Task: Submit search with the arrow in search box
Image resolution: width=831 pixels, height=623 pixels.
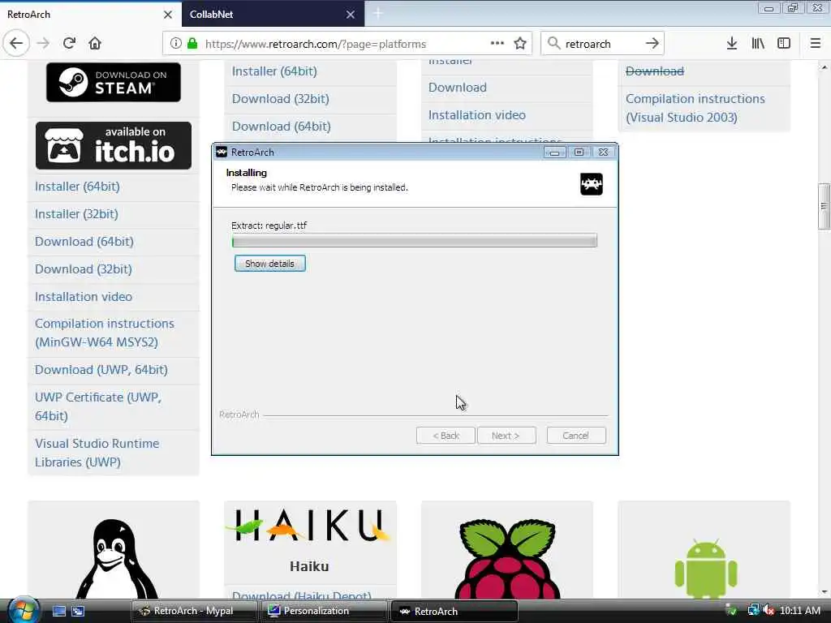Action: click(652, 44)
